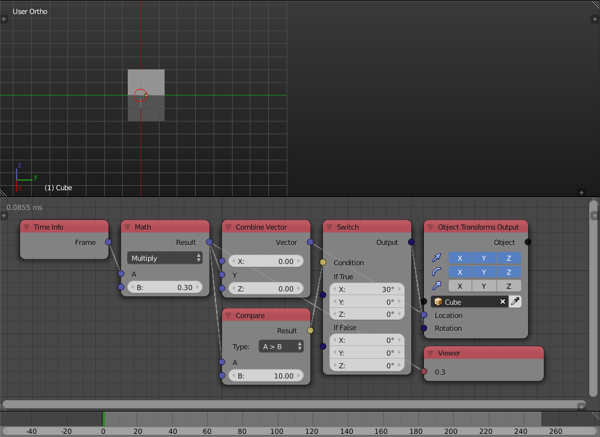Click the scale icon in Object Transforms Output

(x=437, y=286)
